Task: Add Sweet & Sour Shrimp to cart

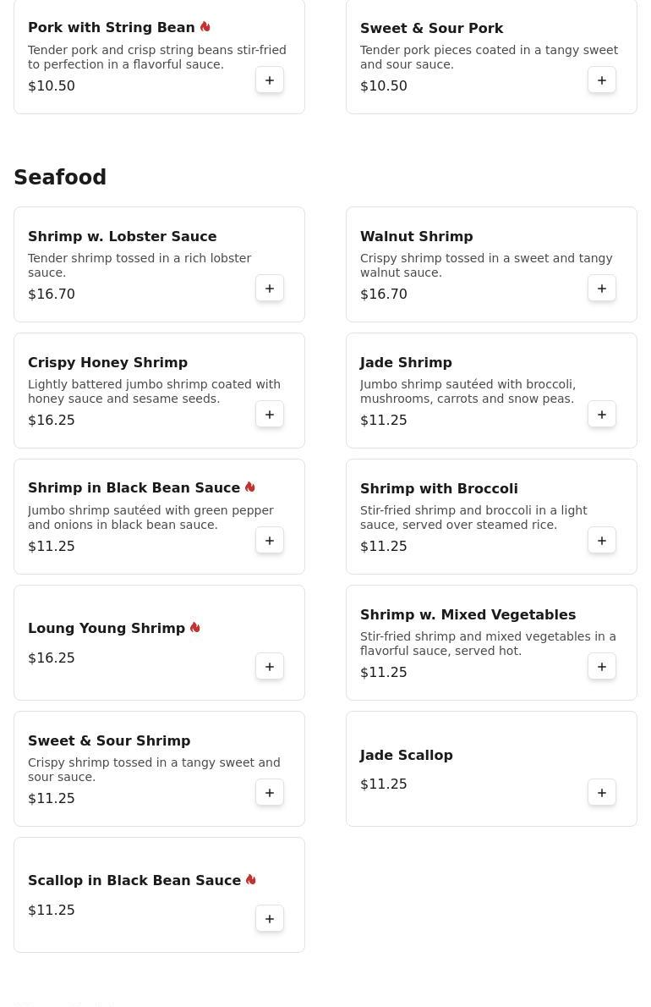Action: tap(270, 793)
